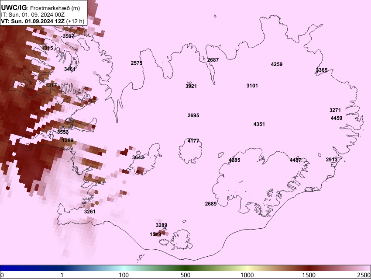Click the freezing level value 3507
Screen dimensions: 371x279
[x=69, y=36]
